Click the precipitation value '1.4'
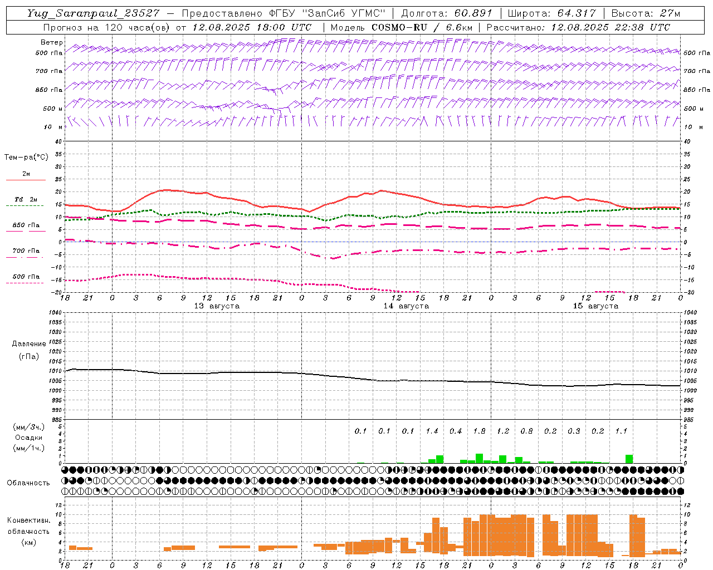Screen dimensions: 713x570 432,431
